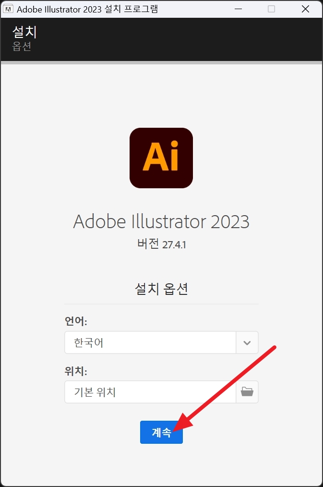Click the version text 버전 27.4.1

(x=162, y=244)
